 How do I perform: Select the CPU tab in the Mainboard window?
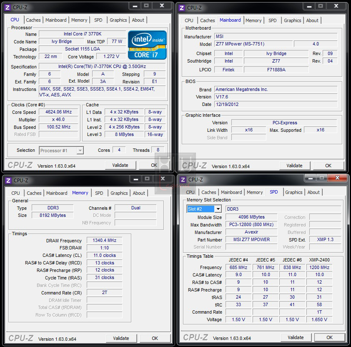tap(189, 20)
